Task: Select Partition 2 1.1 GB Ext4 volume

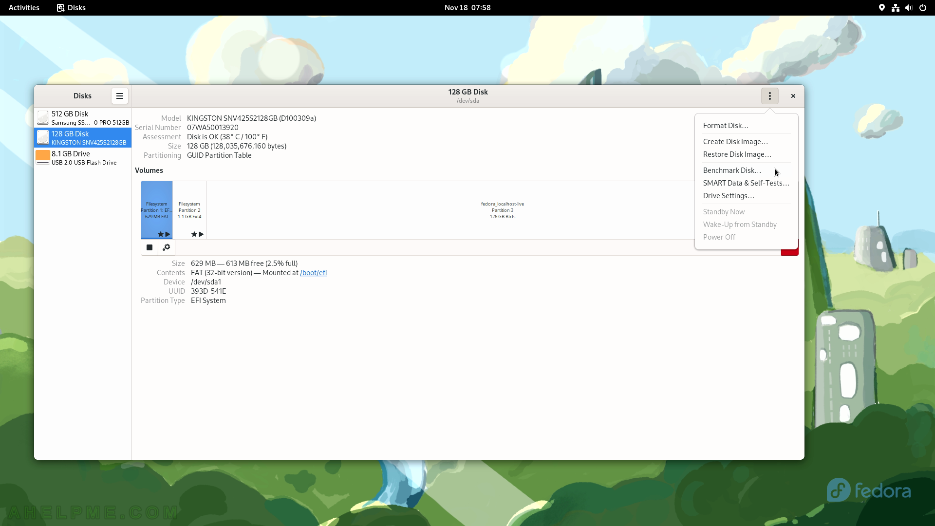Action: (x=189, y=210)
